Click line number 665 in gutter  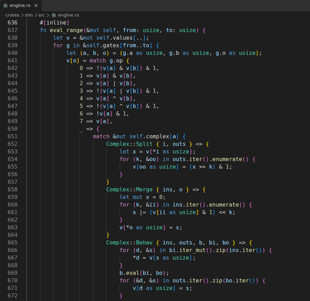12,243
